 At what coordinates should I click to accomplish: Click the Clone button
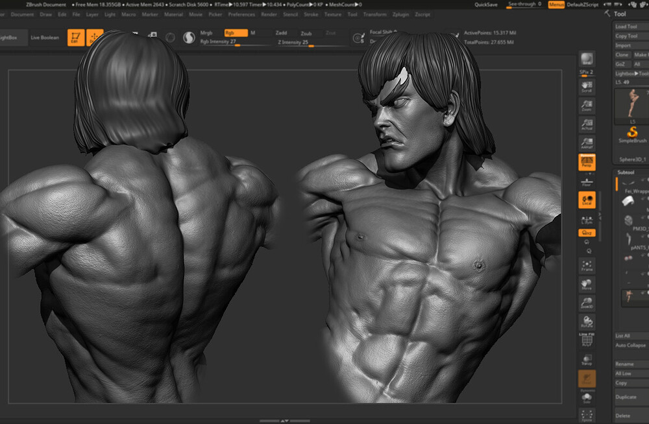pyautogui.click(x=622, y=54)
